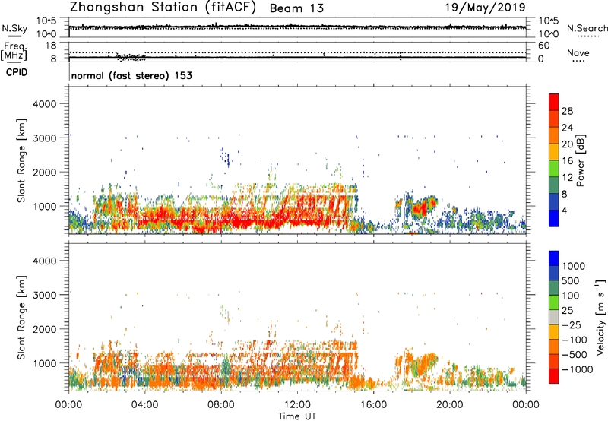
Task: Select the '28' tick on power colorbar
Action: pyautogui.click(x=567, y=111)
